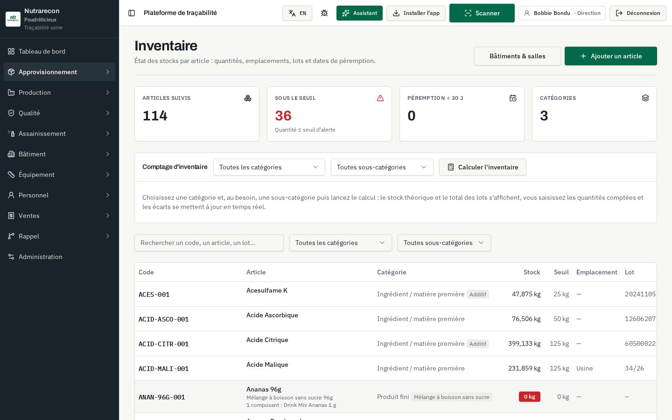Switch language to EN
This screenshot has height=420, width=672.
(x=297, y=13)
